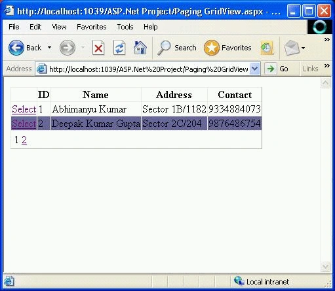The image size is (335, 291).
Task: Stop page loading with red X icon
Action: pyautogui.click(x=98, y=48)
